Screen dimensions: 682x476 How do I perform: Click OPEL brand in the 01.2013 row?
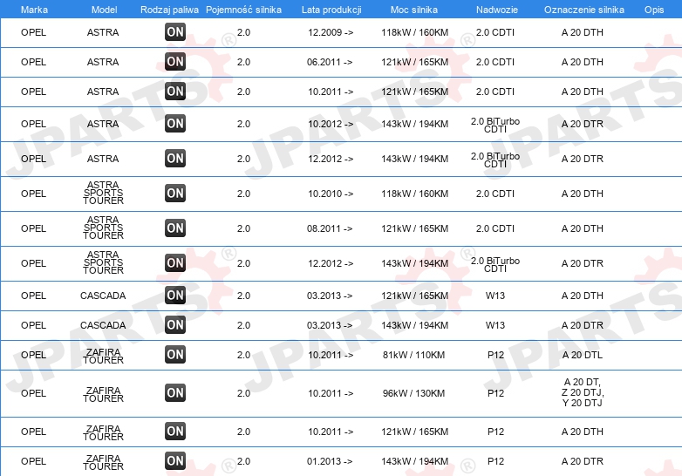tap(33, 461)
